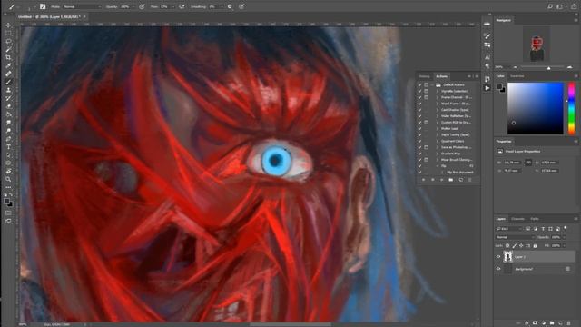Enable airbrush-style build-up icon
Viewport: 581px width, 327px height.
[x=182, y=6]
